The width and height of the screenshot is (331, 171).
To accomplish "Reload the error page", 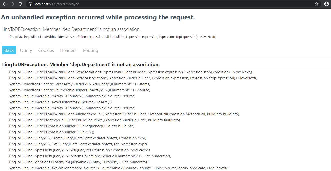I will (x=20, y=4).
